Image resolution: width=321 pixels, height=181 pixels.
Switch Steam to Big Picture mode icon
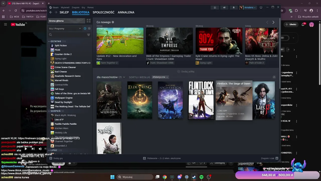pyautogui.click(x=261, y=8)
